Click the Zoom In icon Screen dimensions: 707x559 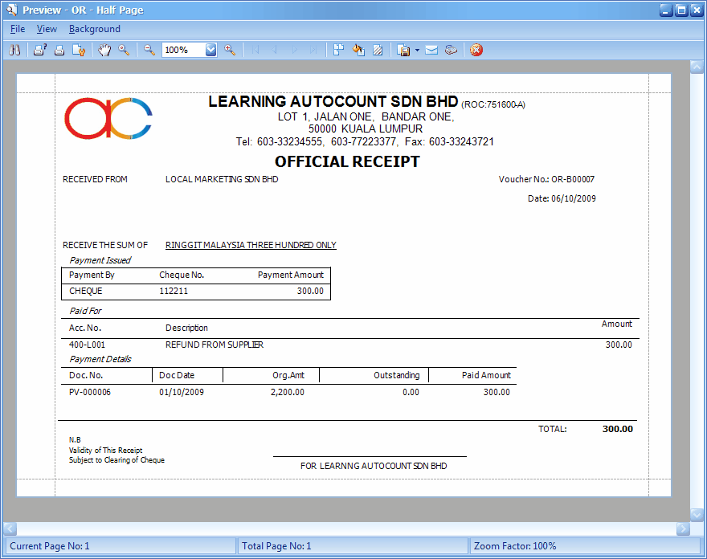click(230, 50)
